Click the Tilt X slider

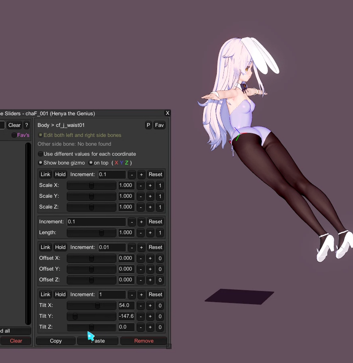point(92,305)
